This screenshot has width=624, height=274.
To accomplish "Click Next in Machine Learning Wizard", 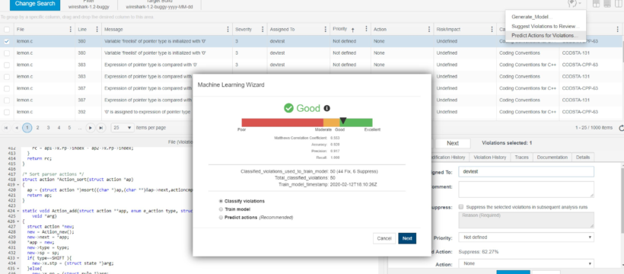I will tap(407, 238).
